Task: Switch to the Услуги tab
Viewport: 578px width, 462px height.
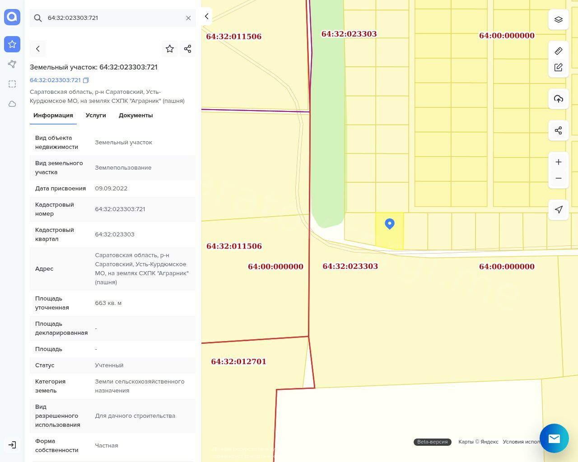Action: click(x=96, y=115)
